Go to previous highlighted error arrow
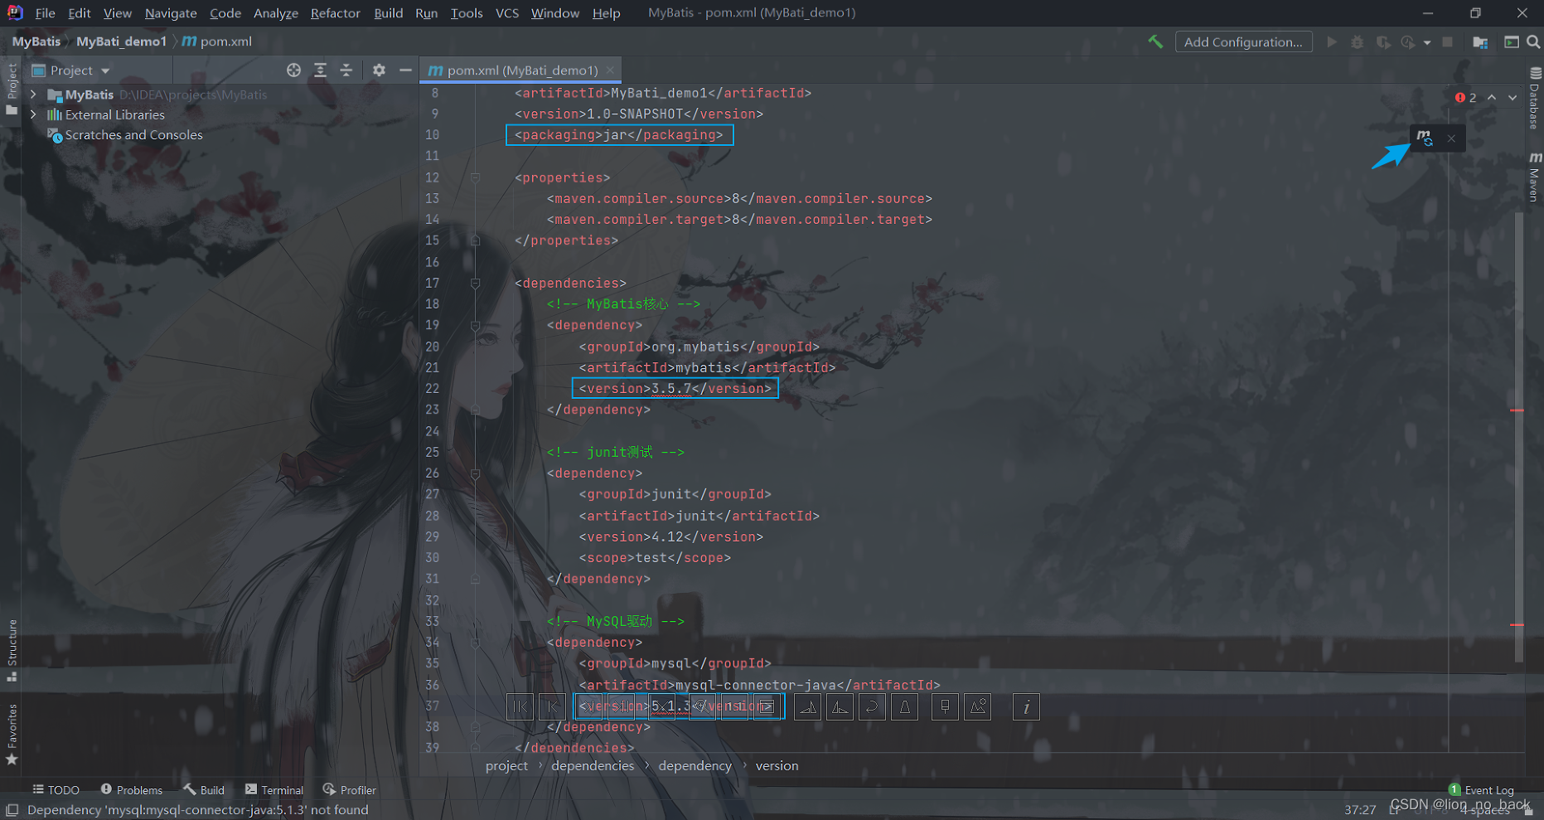The height and width of the screenshot is (820, 1544). 1492,98
